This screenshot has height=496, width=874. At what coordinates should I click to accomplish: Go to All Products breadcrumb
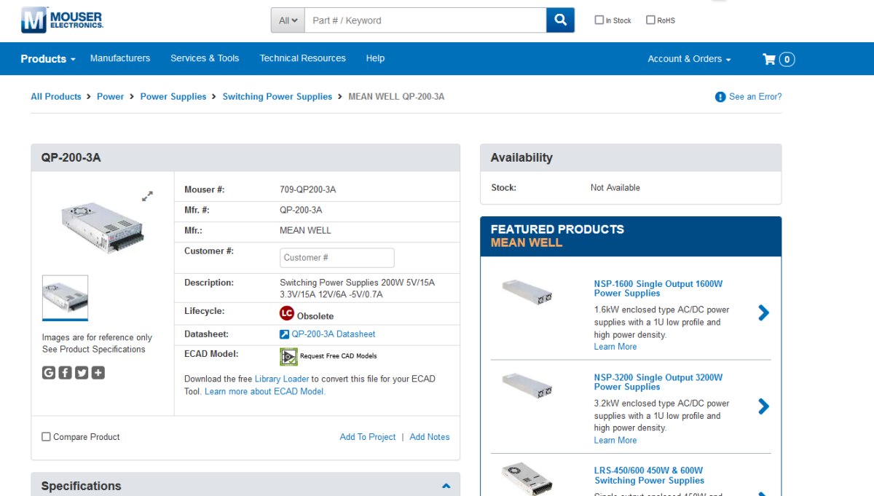pyautogui.click(x=56, y=97)
